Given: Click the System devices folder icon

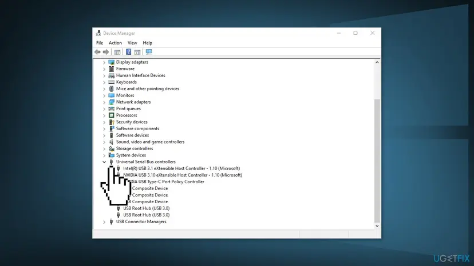Looking at the screenshot, I should (x=111, y=155).
